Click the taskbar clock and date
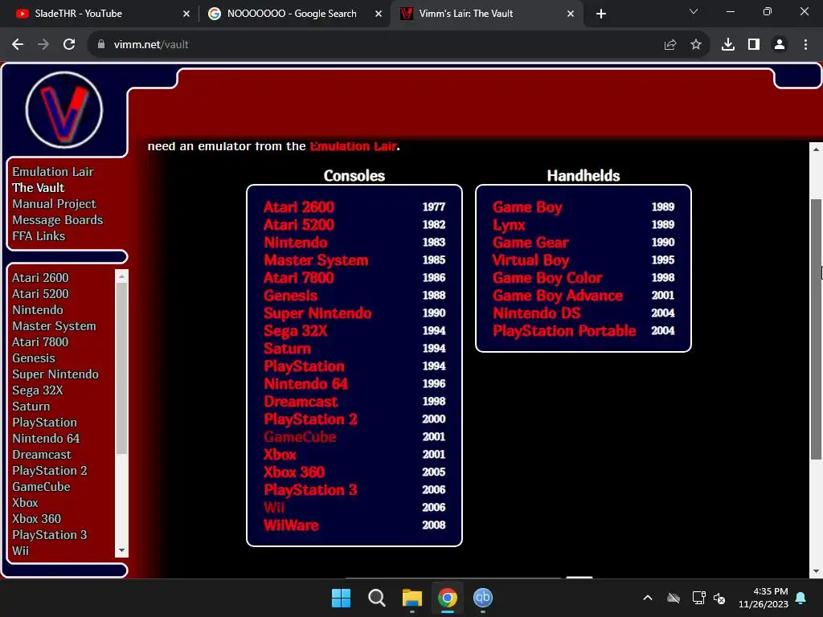This screenshot has height=617, width=823. [764, 598]
